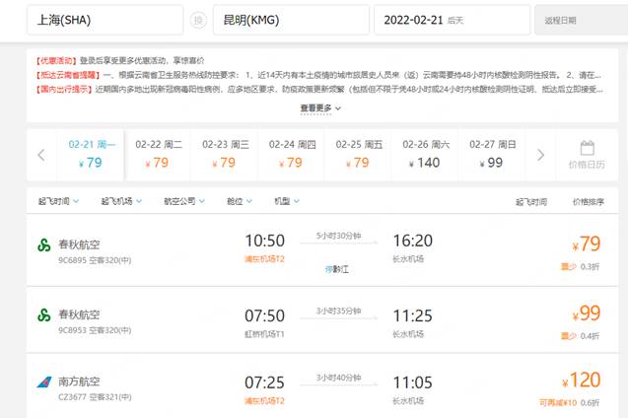Viewport: 628px width, 418px height.
Task: Click flight number CZ3677 空客321(中)
Action: 95,397
